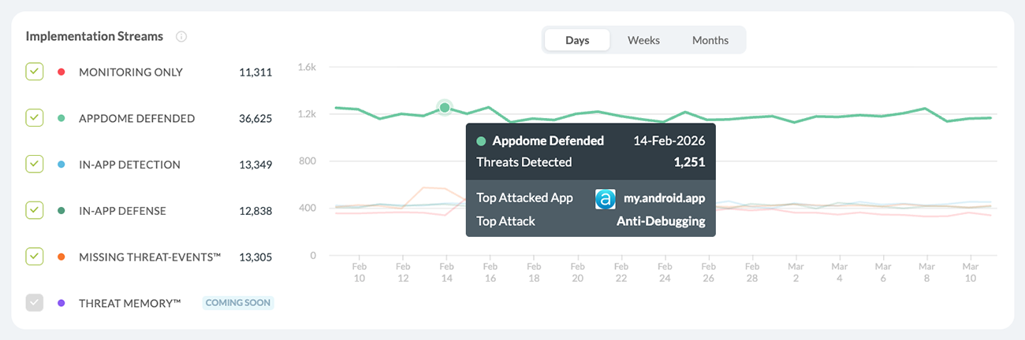Click the orange Missing Threat-Events dot

click(x=61, y=257)
